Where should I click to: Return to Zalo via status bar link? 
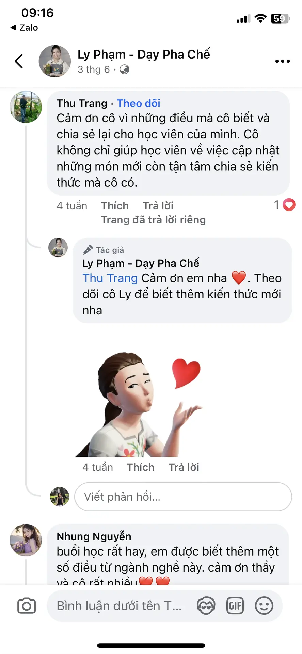(24, 28)
